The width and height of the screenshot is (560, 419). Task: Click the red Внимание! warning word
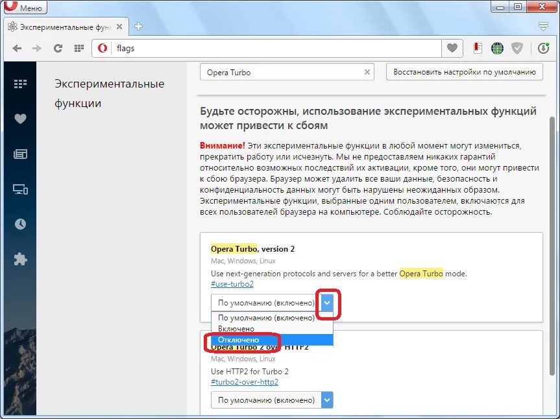222,146
